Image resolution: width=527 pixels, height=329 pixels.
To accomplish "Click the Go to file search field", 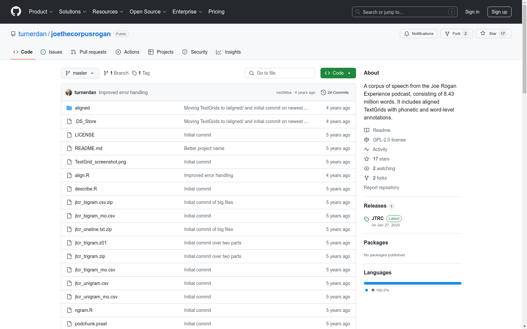I will click(280, 73).
